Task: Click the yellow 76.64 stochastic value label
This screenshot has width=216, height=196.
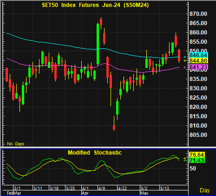Action: 197,155
